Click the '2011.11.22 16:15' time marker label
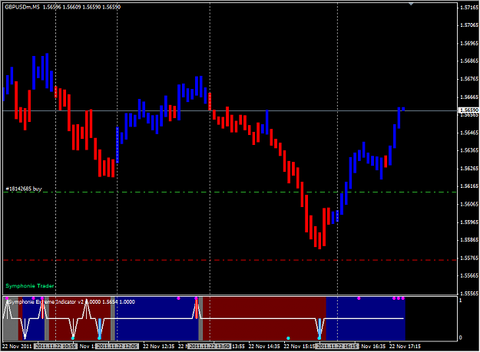This screenshot has height=352, width=480. 337,347
